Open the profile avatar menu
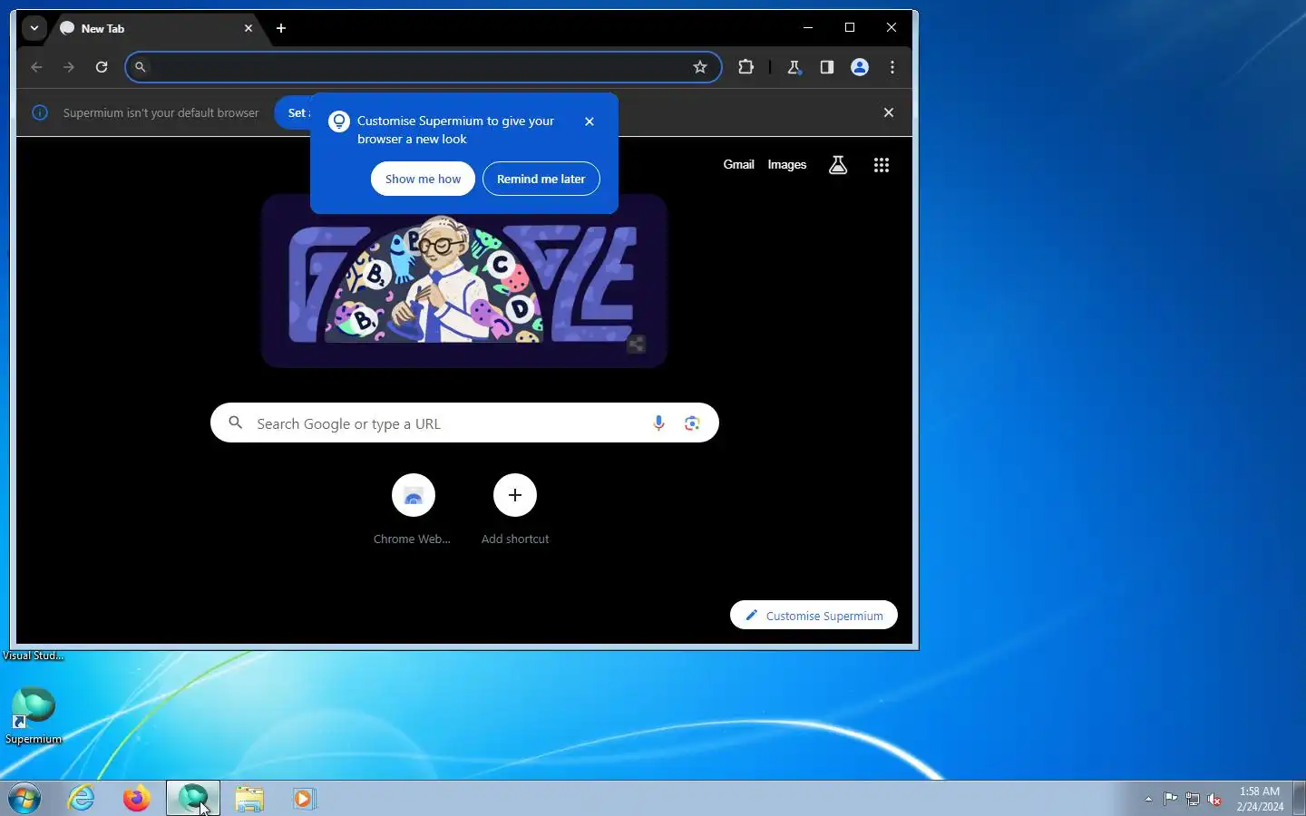Image resolution: width=1306 pixels, height=816 pixels. point(860,67)
